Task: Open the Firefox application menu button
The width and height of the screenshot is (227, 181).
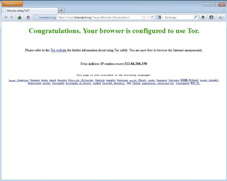Action: pyautogui.click(x=12, y=4)
